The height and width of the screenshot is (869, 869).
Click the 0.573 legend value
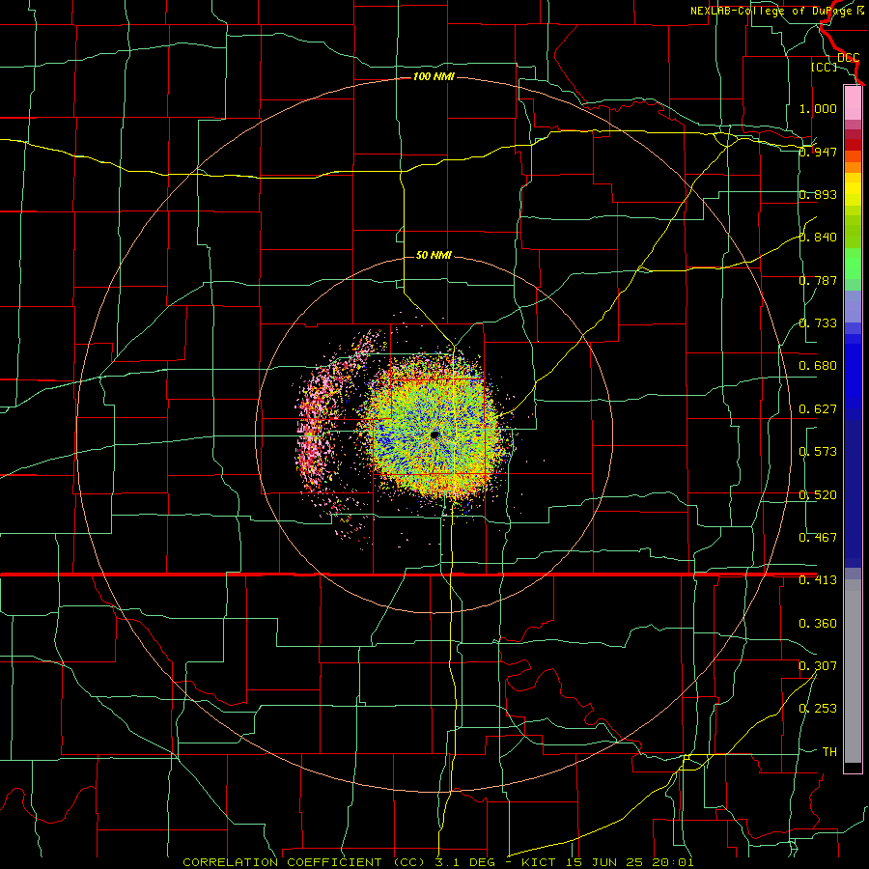click(x=818, y=452)
